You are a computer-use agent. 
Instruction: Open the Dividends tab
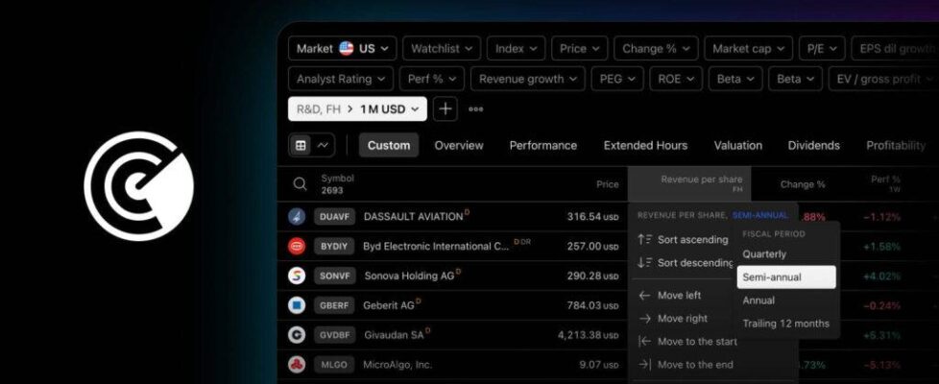814,145
